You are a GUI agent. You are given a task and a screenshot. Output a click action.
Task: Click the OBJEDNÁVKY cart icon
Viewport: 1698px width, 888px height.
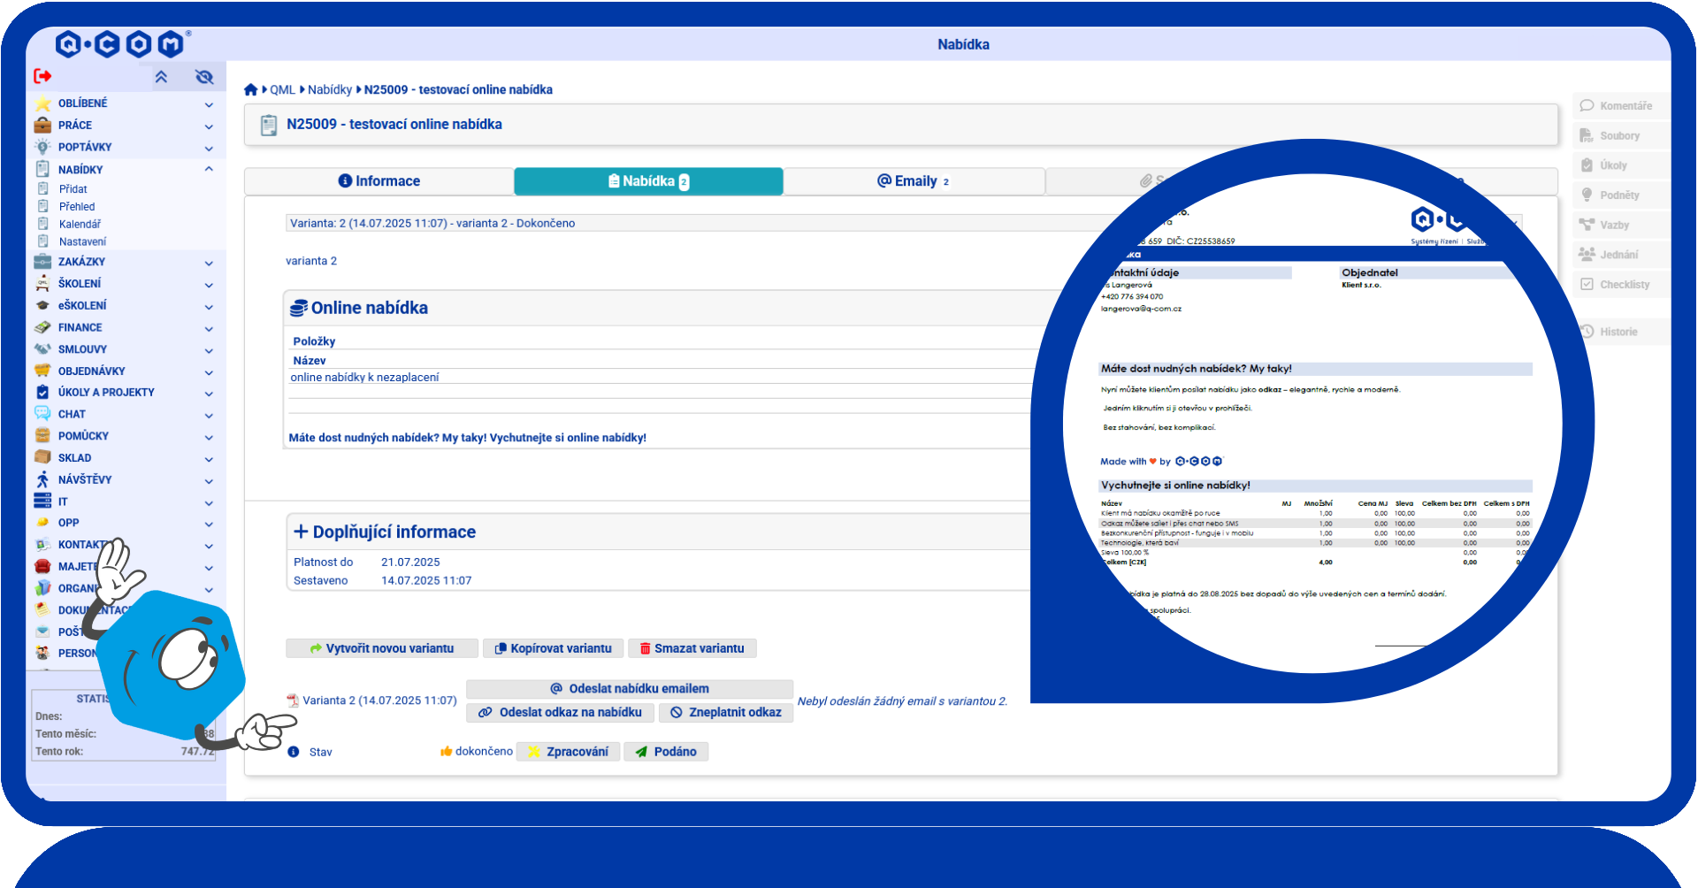42,371
